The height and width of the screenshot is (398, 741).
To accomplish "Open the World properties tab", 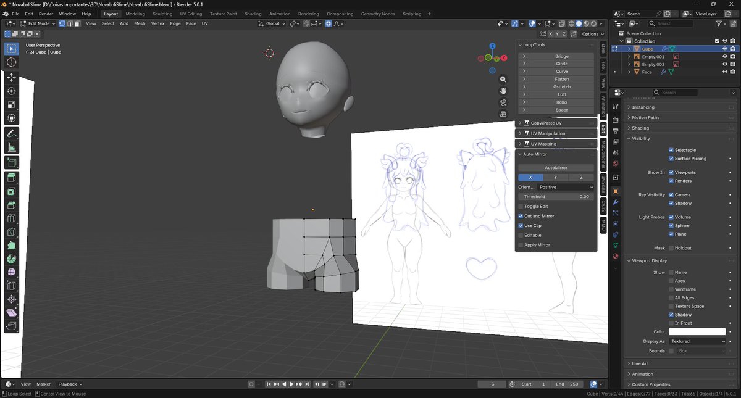I will [616, 164].
